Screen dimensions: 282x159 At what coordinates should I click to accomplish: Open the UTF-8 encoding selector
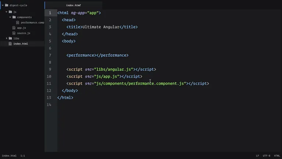click(266, 156)
